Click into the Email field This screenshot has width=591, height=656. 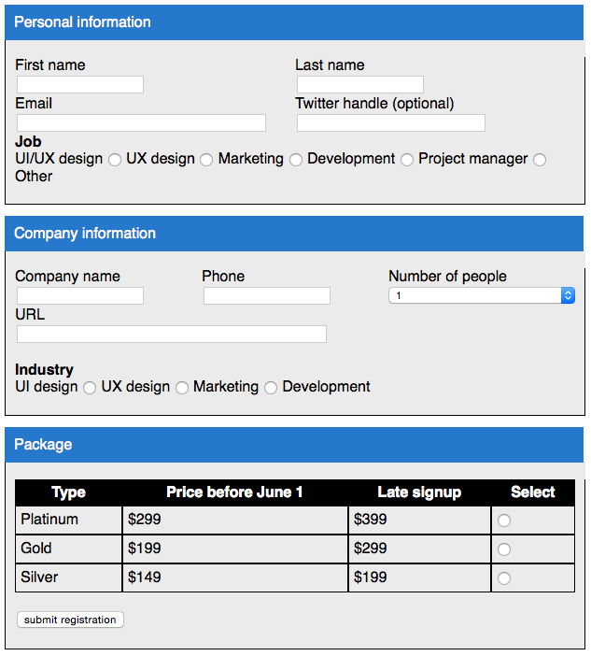[141, 123]
